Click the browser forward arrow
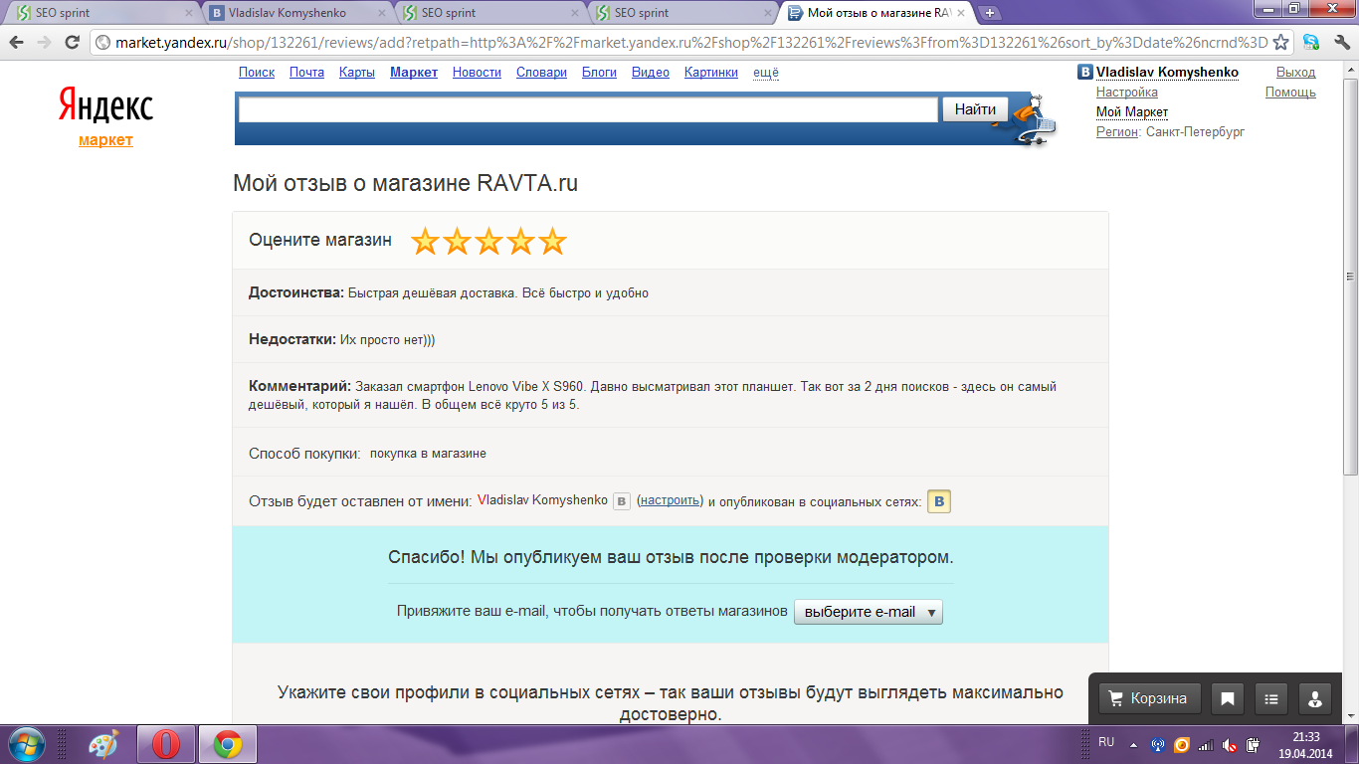1359x764 pixels. (44, 43)
